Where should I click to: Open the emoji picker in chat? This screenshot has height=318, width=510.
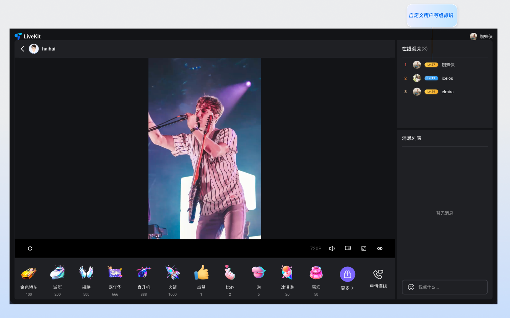tap(411, 287)
